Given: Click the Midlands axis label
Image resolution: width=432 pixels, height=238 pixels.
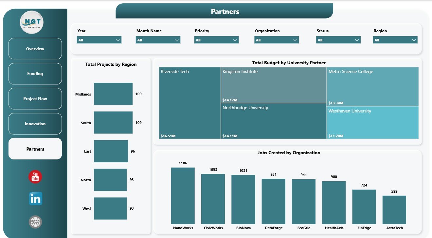Looking at the screenshot, I should [x=83, y=94].
